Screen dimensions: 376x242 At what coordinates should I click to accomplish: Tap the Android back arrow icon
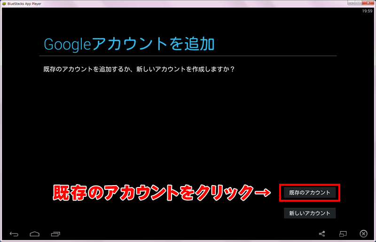pos(14,234)
